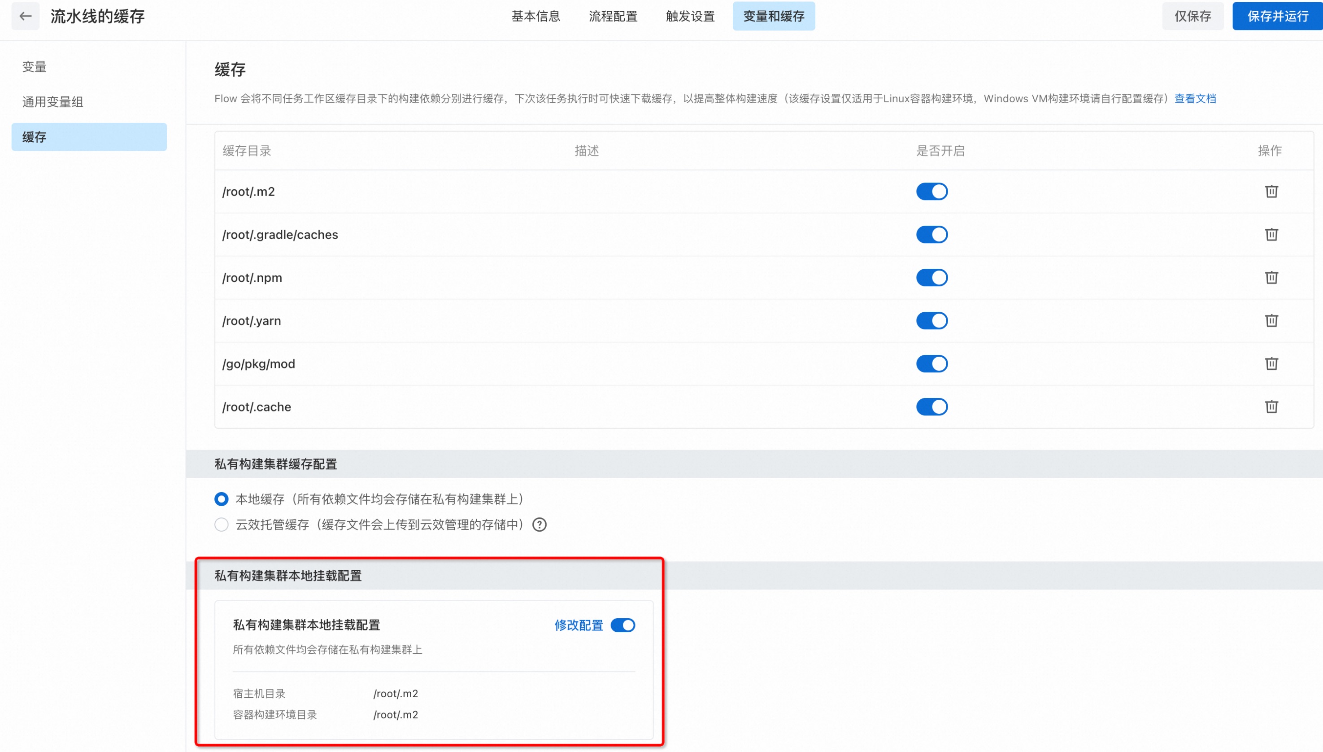Switch to the 流程配置 tab
Image resolution: width=1323 pixels, height=752 pixels.
tap(613, 16)
